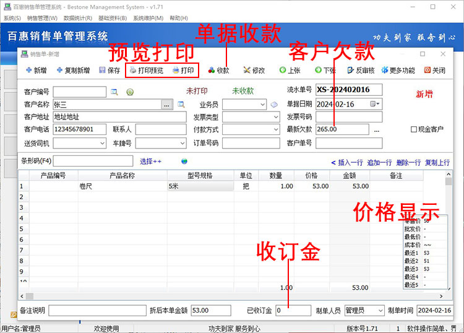Open 更多功能 in the toolbar
The height and width of the screenshot is (333, 464).
pyautogui.click(x=398, y=70)
